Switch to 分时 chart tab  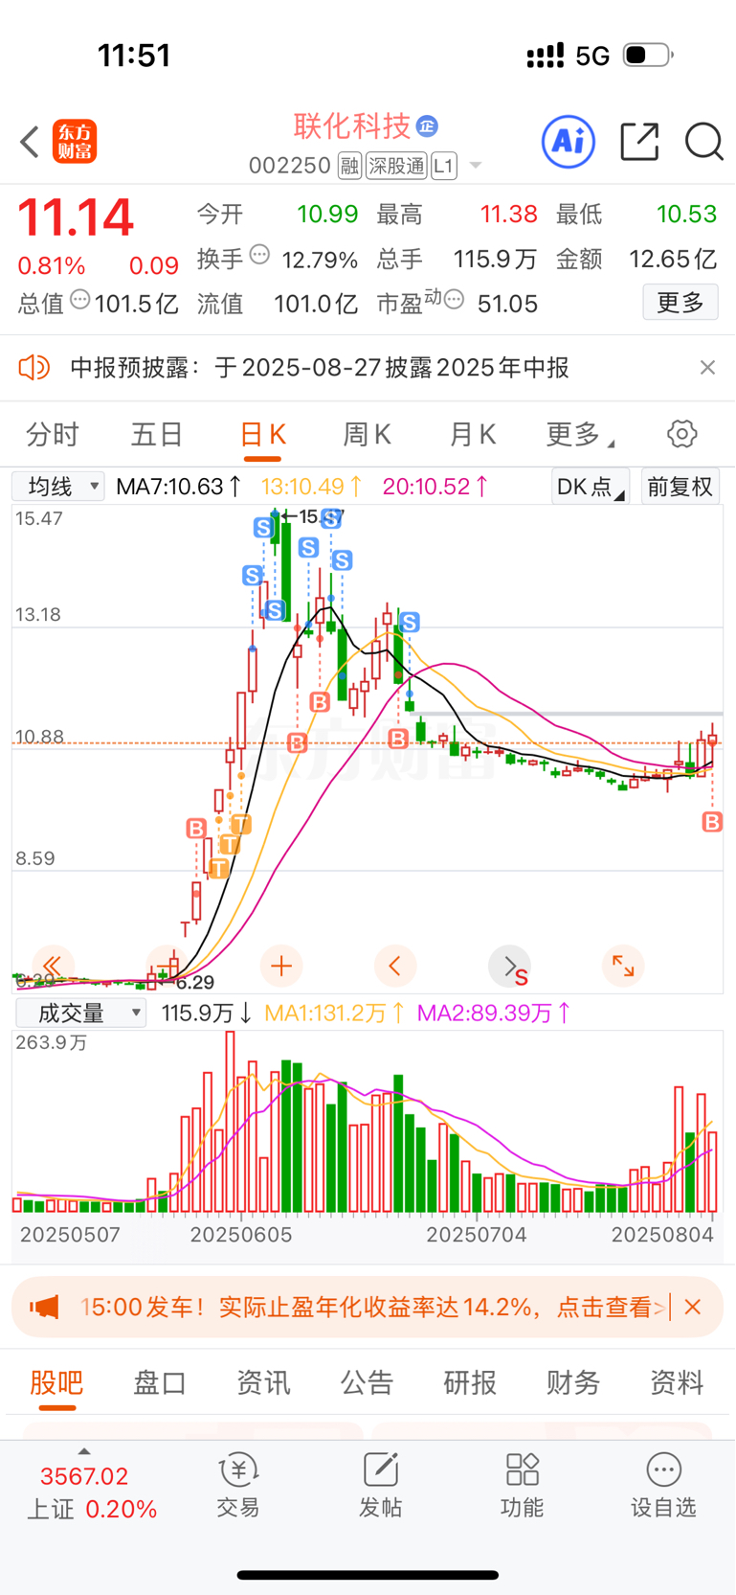coord(53,435)
